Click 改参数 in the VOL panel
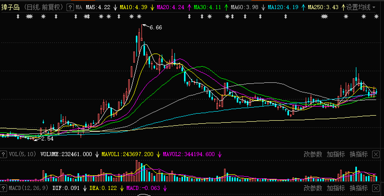This screenshot has width=384, height=196. [313, 154]
